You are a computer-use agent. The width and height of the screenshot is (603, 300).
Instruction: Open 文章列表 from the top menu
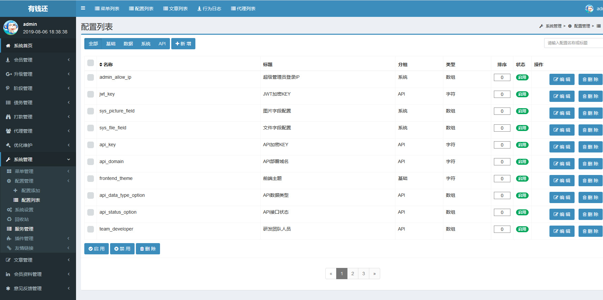click(x=175, y=8)
